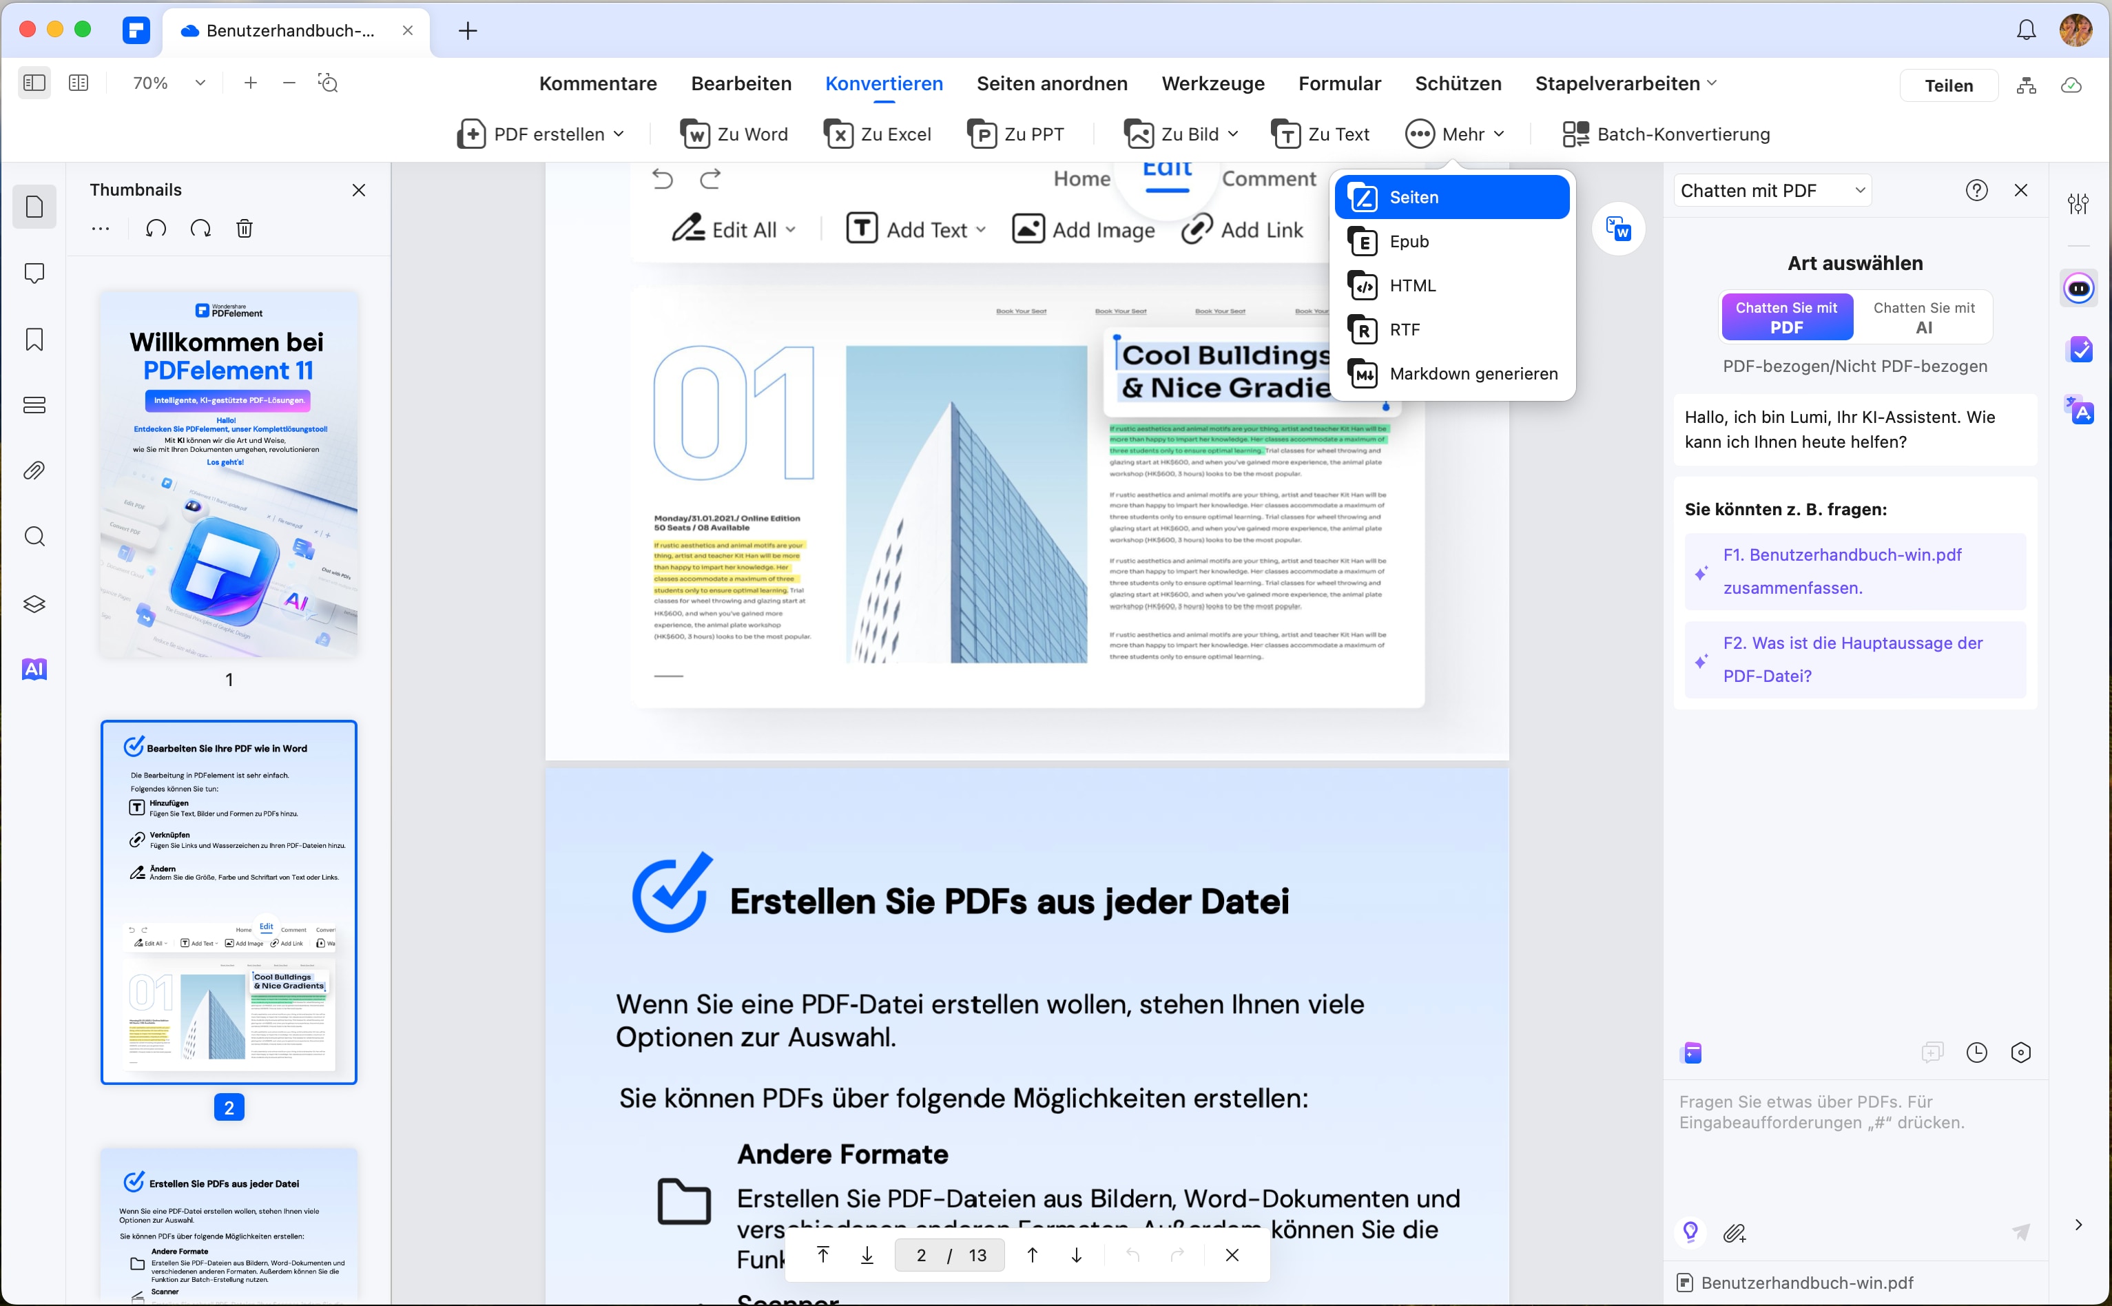Convert with Zu PPT
Screen dimensions: 2112x1306
click(x=1016, y=134)
